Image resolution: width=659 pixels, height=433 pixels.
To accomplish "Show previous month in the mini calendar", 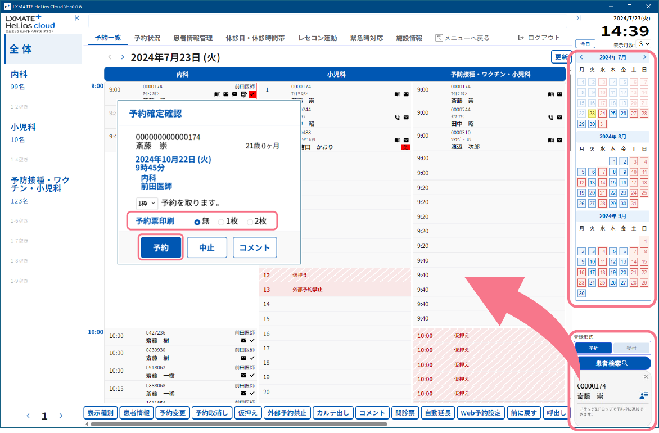I will pos(581,57).
